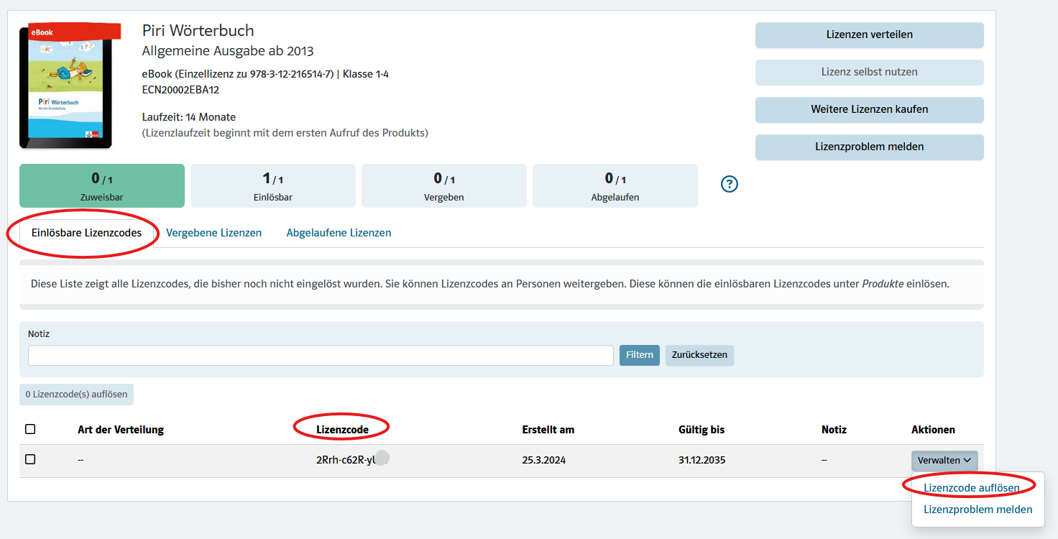Select the Einlösbare Lizenzcodes tab
Viewport: 1058px width, 539px height.
click(x=86, y=233)
